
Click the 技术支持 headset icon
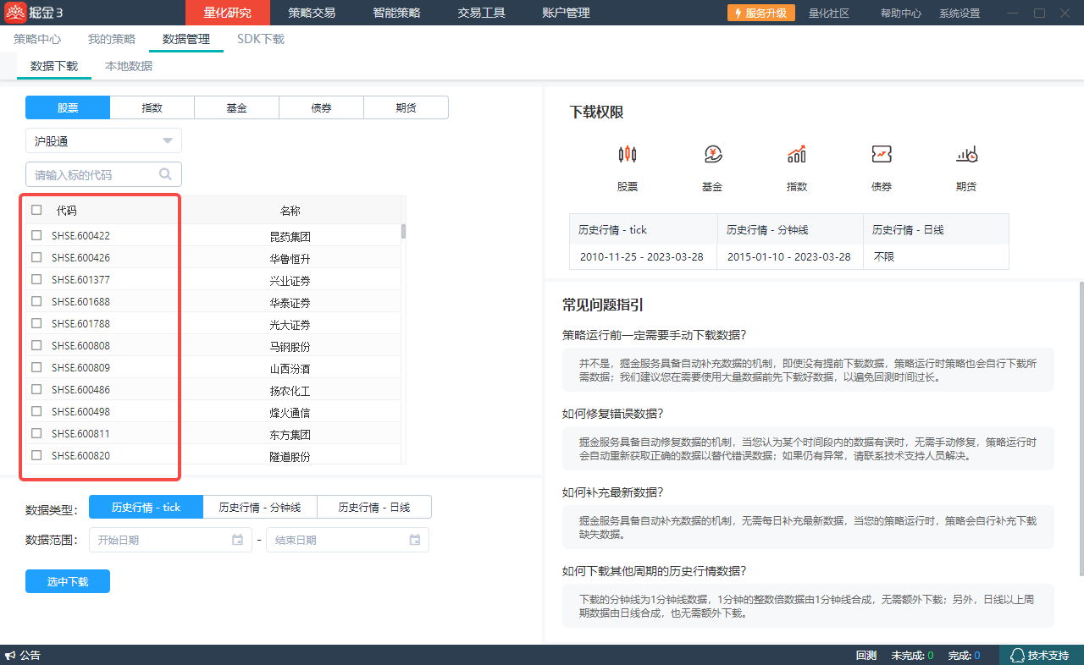[1017, 656]
